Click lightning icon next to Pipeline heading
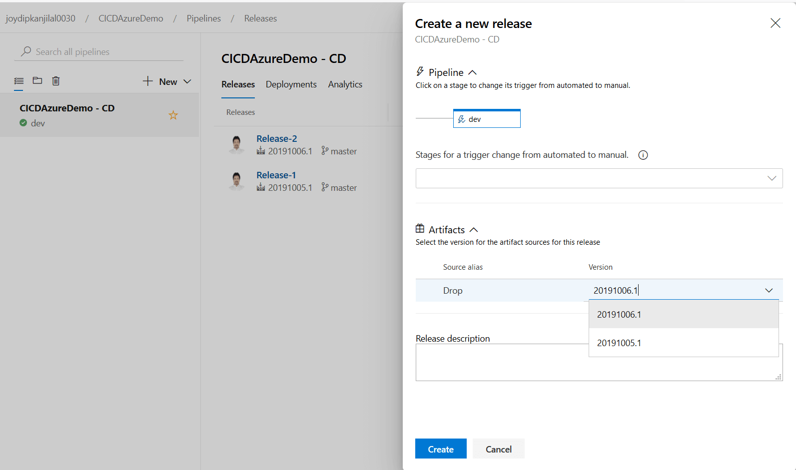This screenshot has width=796, height=470. pyautogui.click(x=420, y=71)
